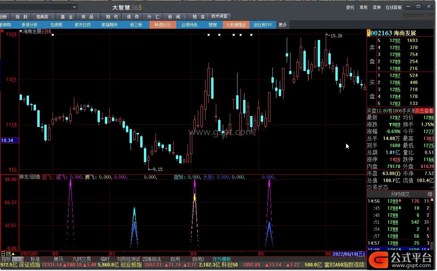The height and width of the screenshot is (271, 437).
Task: Click the 深证成指 index in status bar
Action: (x=30, y=265)
